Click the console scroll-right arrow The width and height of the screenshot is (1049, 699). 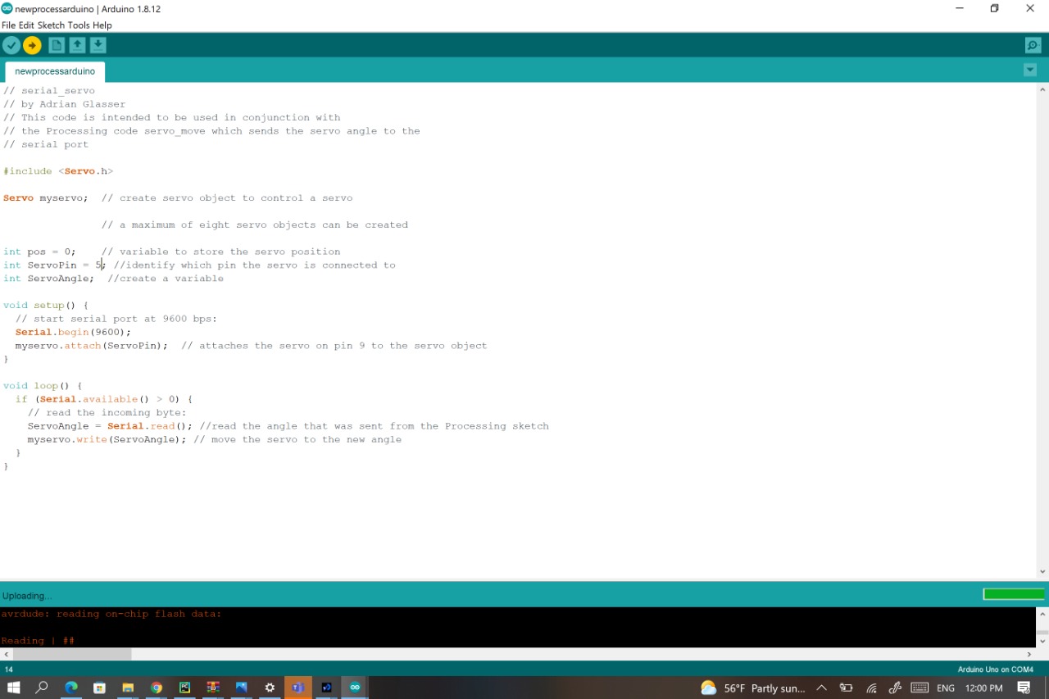pos(1029,654)
